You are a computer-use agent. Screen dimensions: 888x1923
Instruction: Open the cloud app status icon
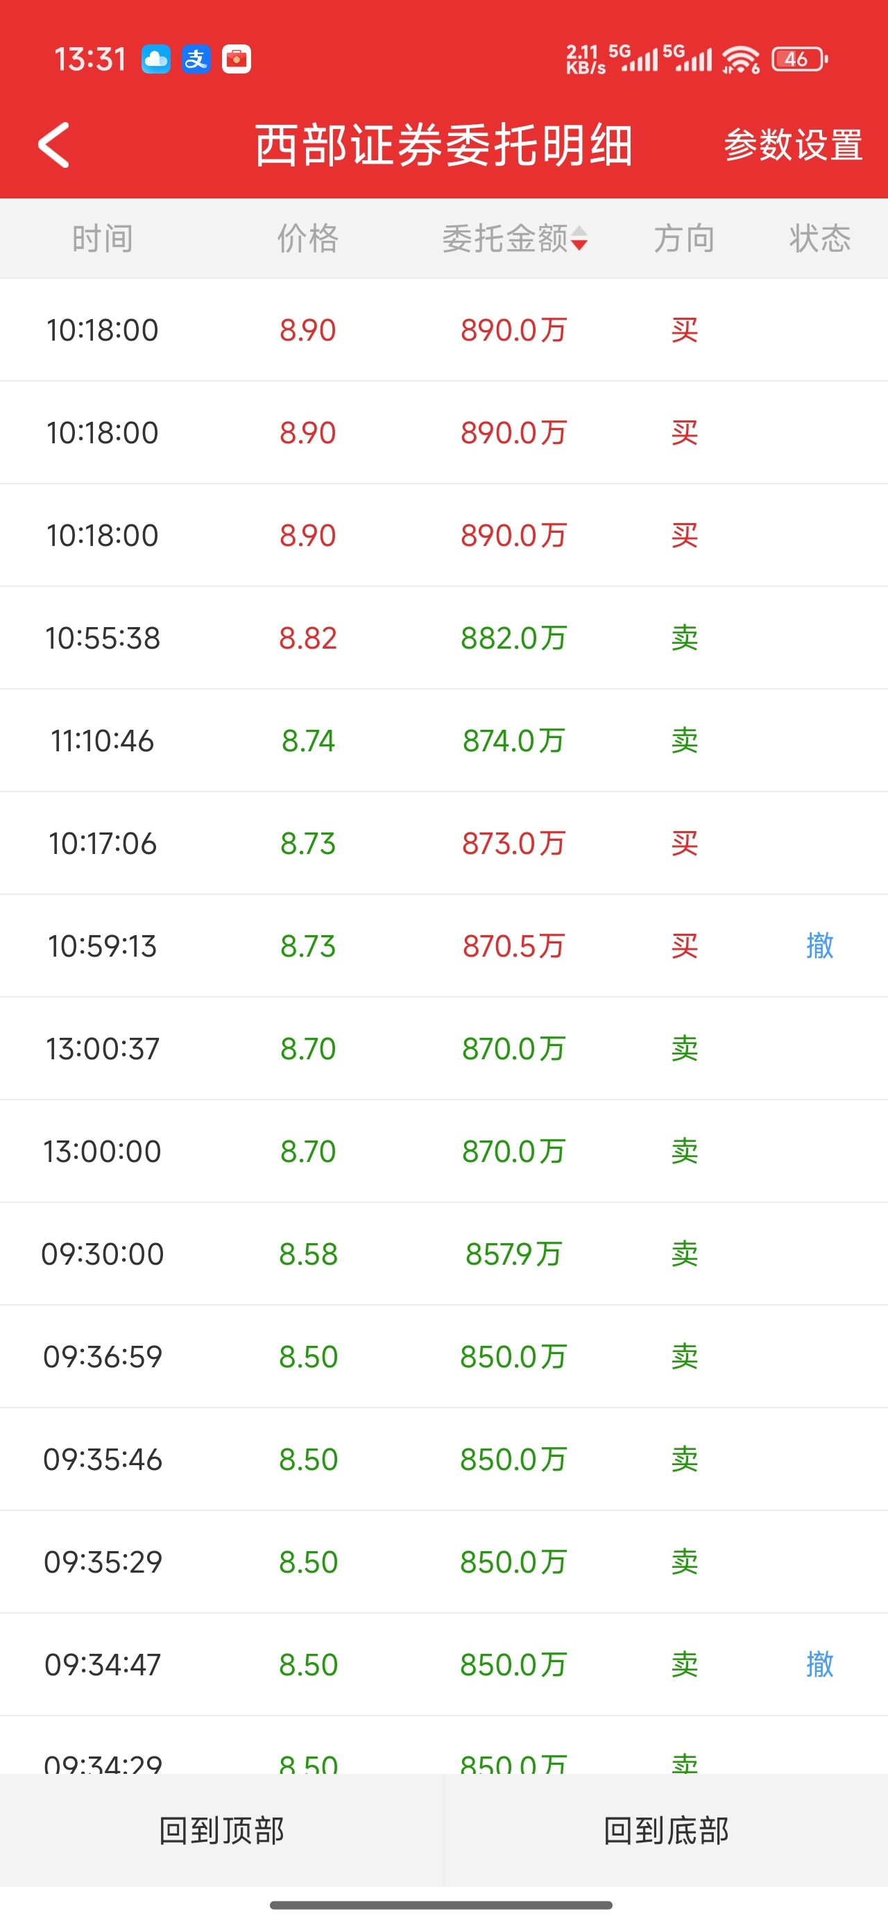tap(156, 59)
